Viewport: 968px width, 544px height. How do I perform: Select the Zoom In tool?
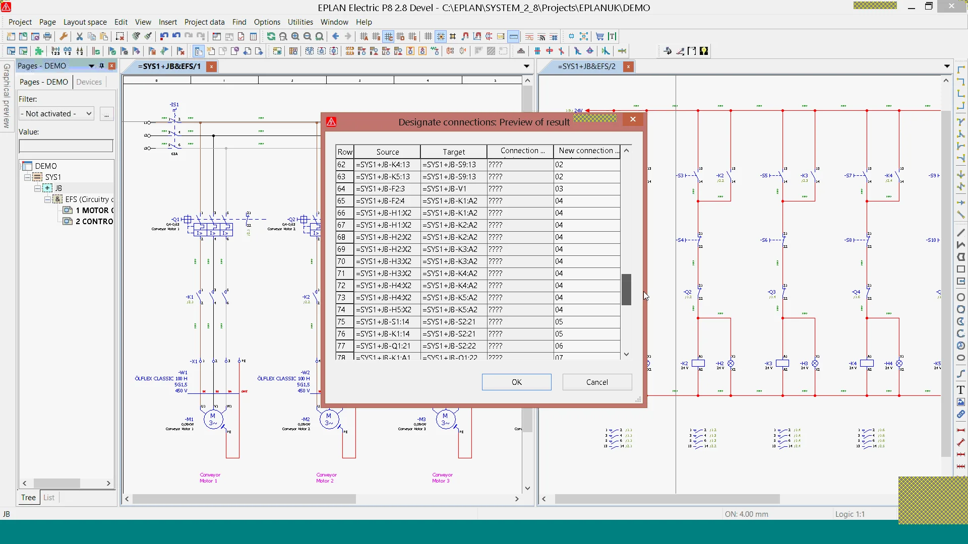[x=295, y=36]
